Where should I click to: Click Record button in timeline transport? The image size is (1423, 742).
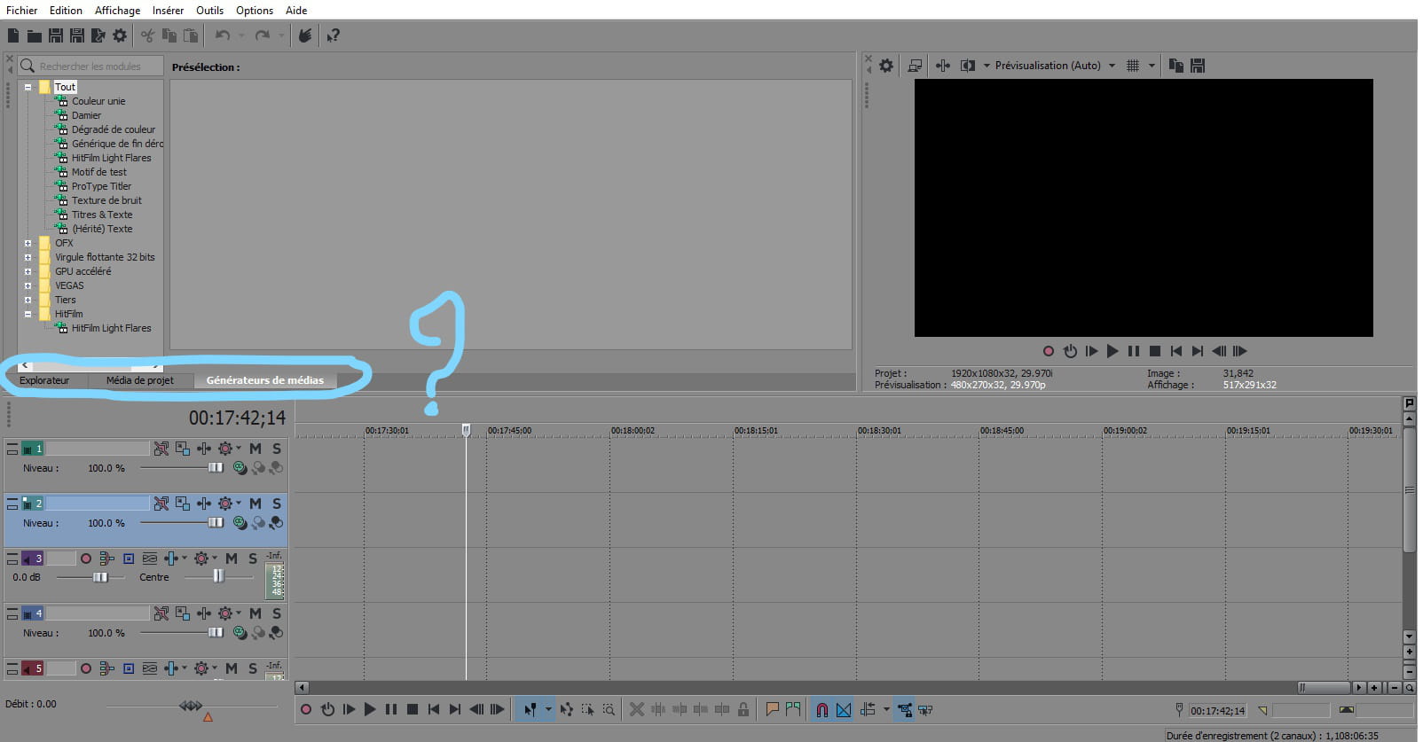click(306, 709)
